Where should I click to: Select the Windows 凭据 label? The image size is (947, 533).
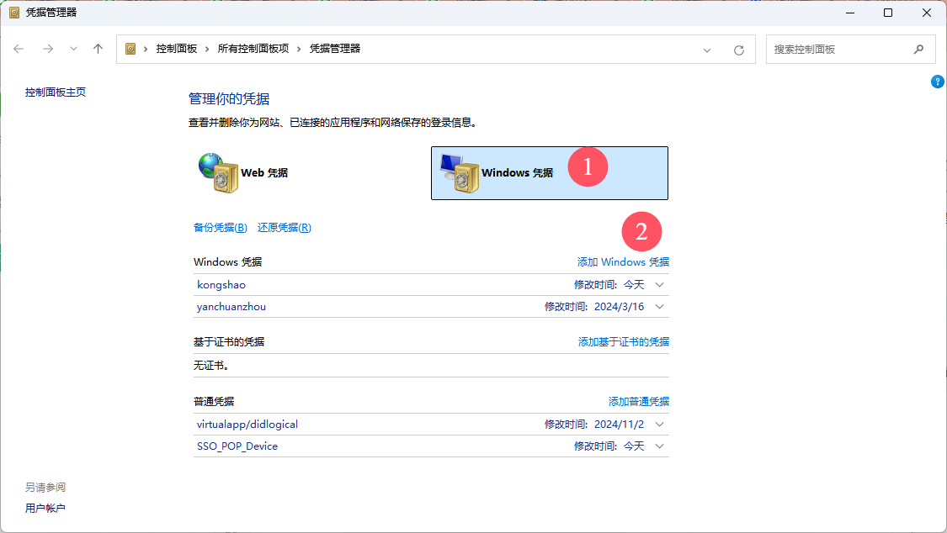[517, 173]
